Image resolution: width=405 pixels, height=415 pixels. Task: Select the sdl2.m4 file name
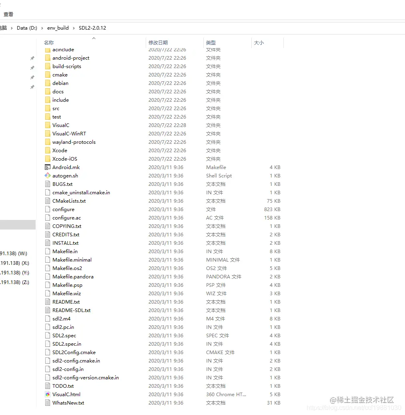point(61,319)
